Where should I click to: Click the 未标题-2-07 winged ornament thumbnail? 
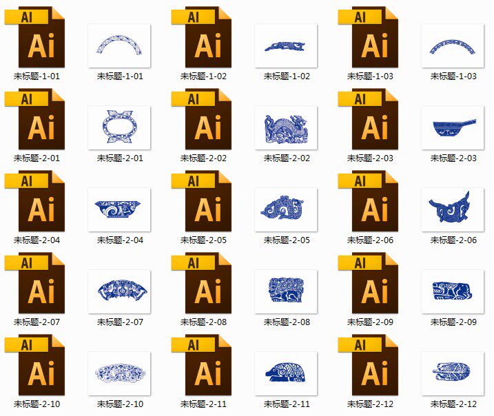click(119, 291)
